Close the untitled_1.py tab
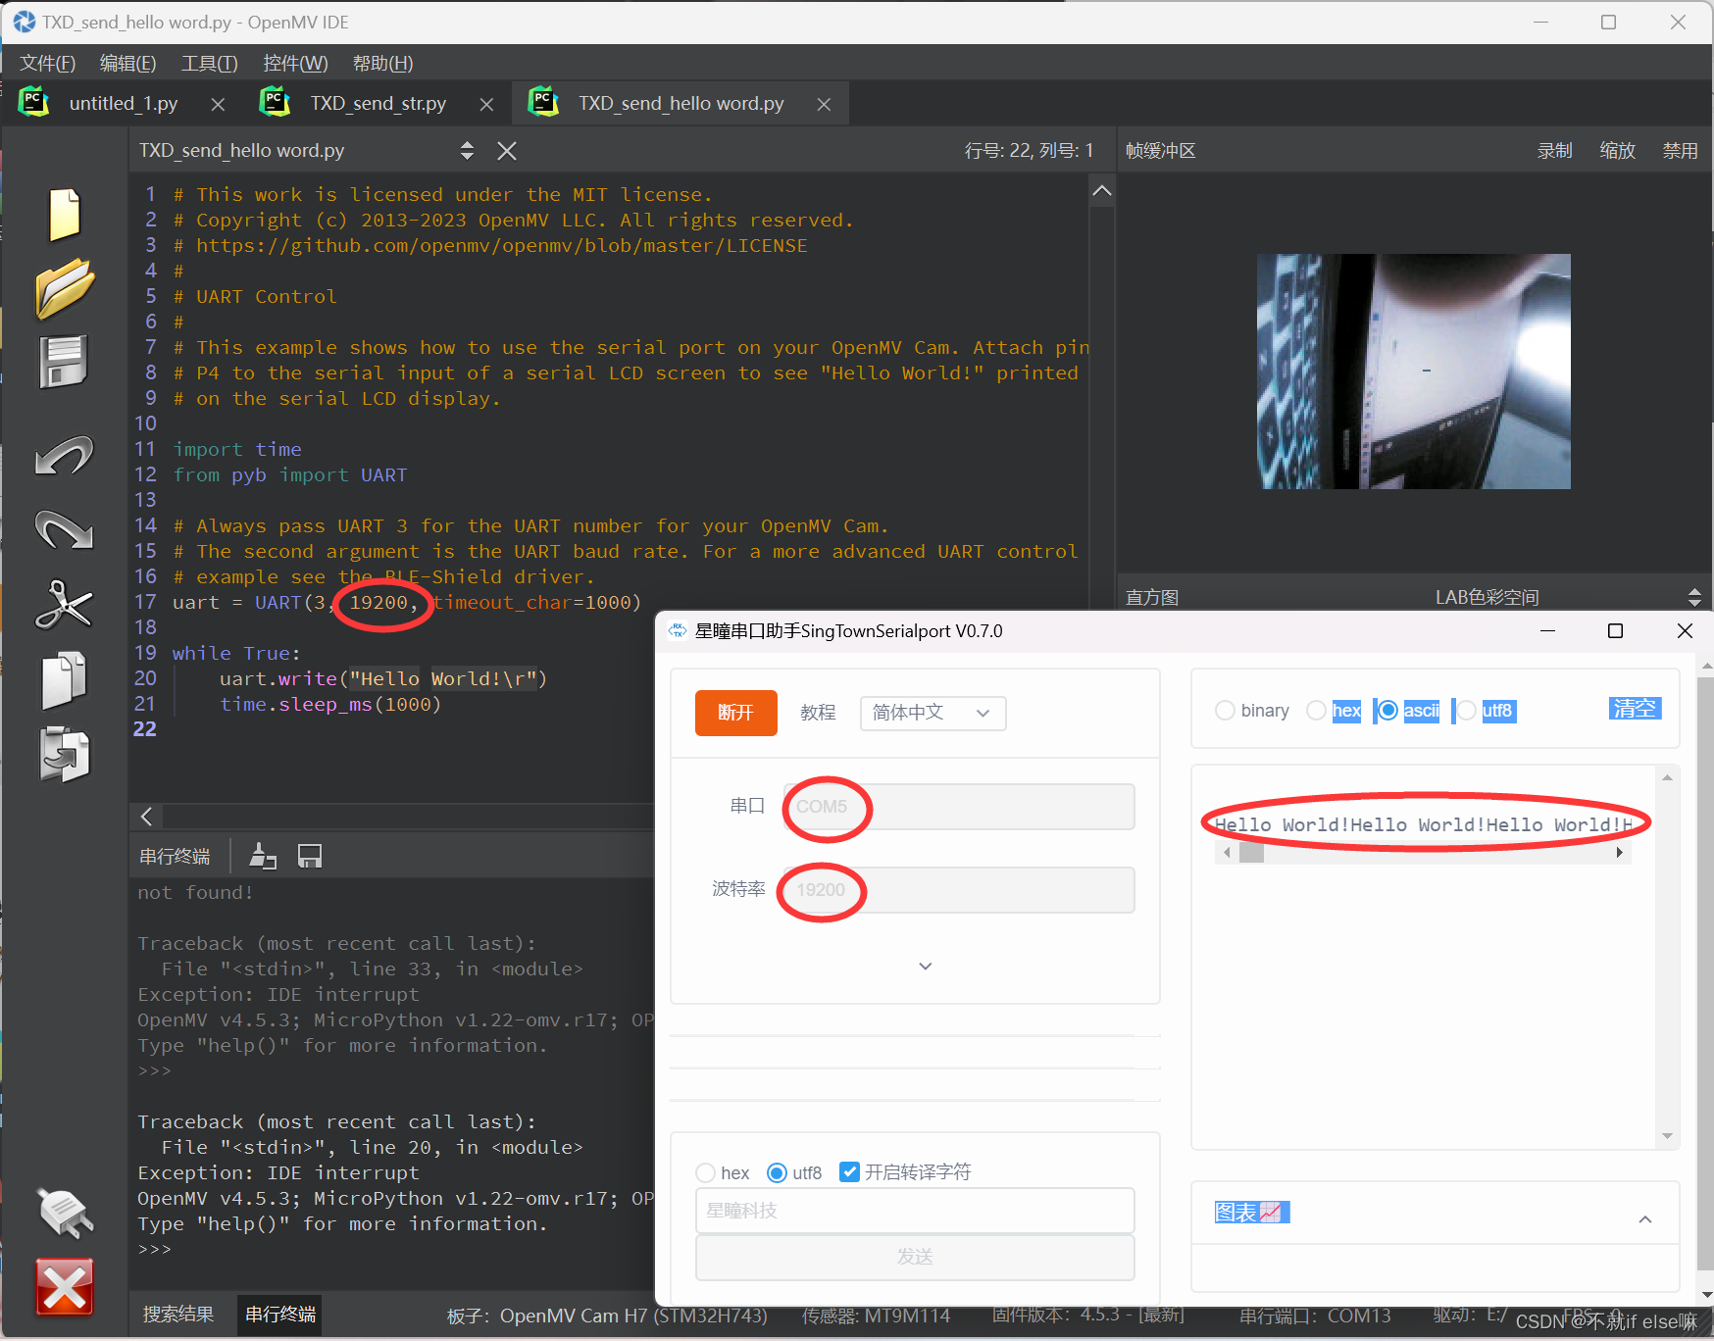1714x1341 pixels. pos(218,104)
